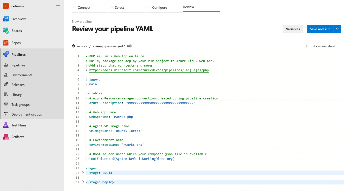Click the Show assistant panel icon
This screenshot has width=344, height=191.
click(x=308, y=46)
